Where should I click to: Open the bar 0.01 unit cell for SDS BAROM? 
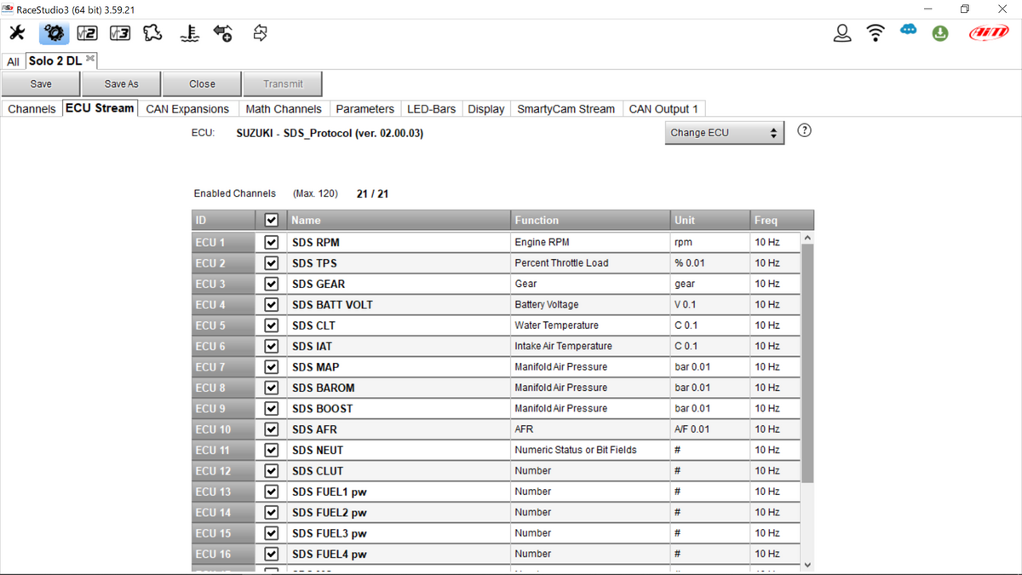(709, 388)
